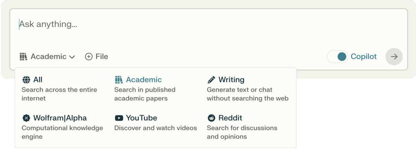Open the Academic focus selector label
416x149 pixels.
pos(49,57)
